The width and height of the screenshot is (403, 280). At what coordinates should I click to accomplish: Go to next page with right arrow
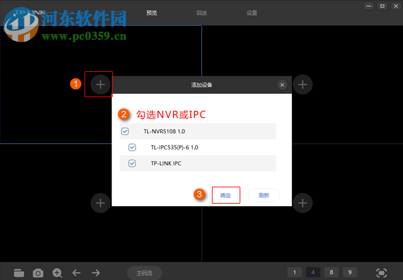[x=96, y=273]
